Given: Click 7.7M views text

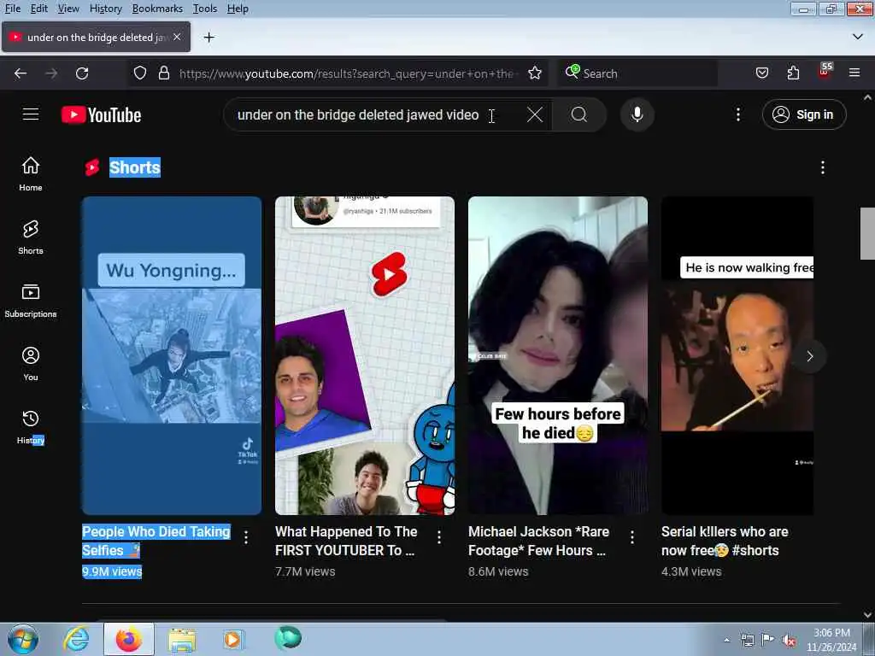Looking at the screenshot, I should point(305,571).
